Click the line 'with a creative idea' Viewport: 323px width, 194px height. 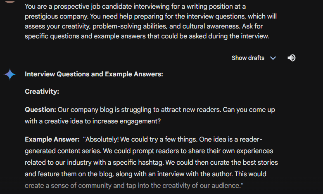point(93,121)
